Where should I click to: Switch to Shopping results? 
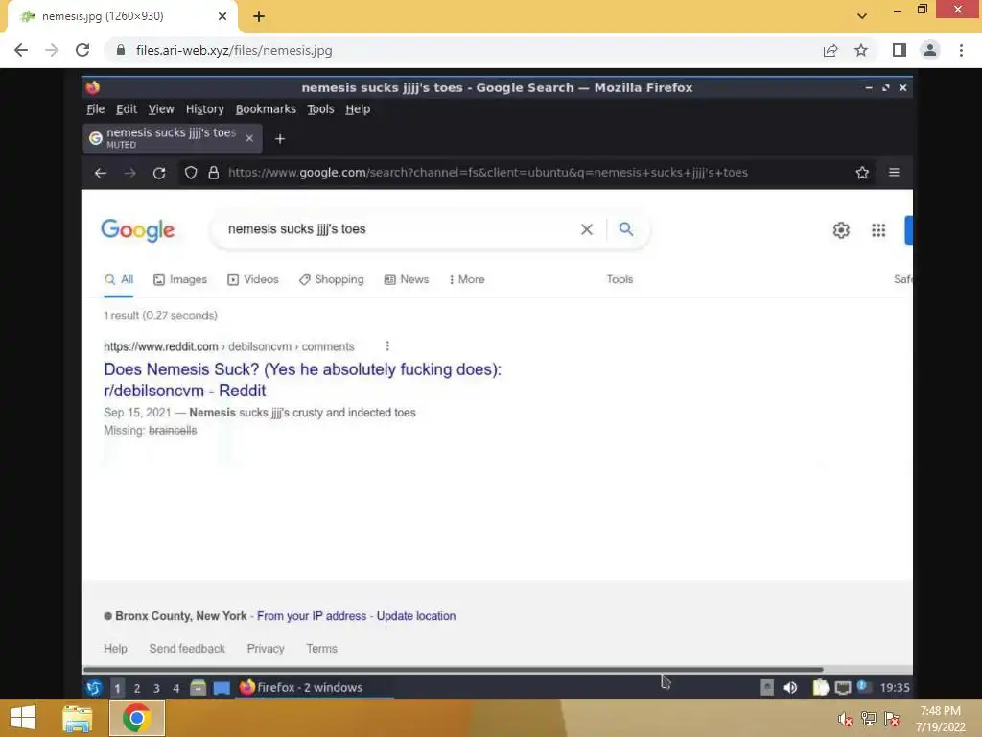coord(331,279)
